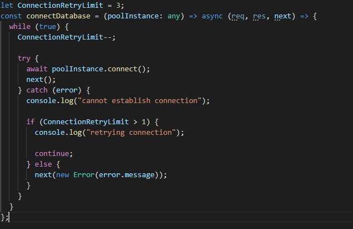353x229 pixels.
Task: Click the 'Error' class name
Action: 84,174
